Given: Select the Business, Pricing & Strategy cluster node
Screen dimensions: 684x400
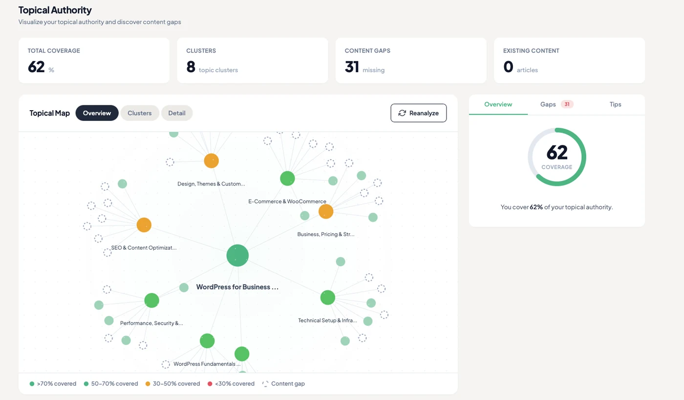Looking at the screenshot, I should [x=326, y=212].
